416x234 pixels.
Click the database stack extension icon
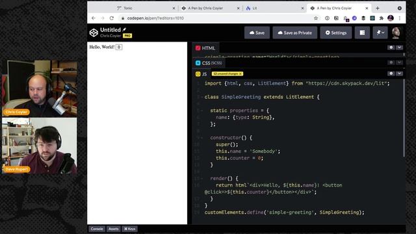[363, 18]
